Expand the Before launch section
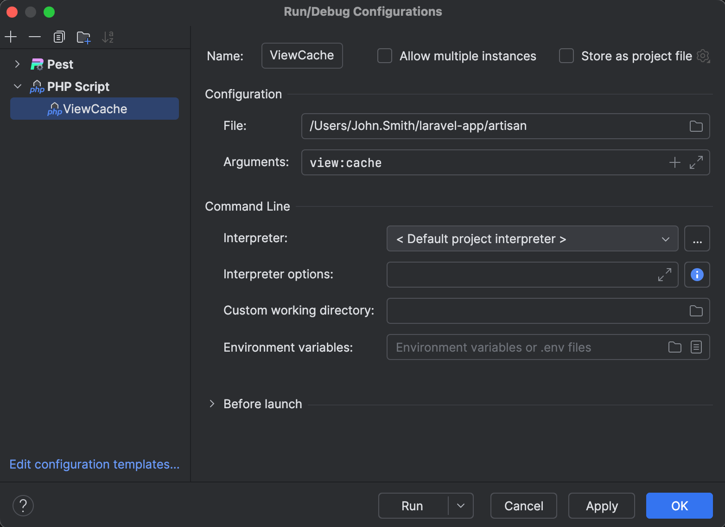The image size is (725, 527). [212, 404]
